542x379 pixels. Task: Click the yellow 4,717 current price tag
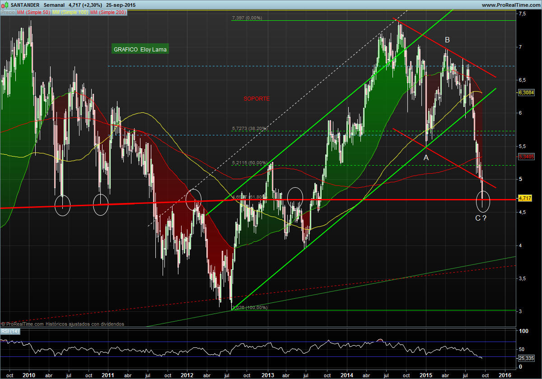pyautogui.click(x=525, y=198)
